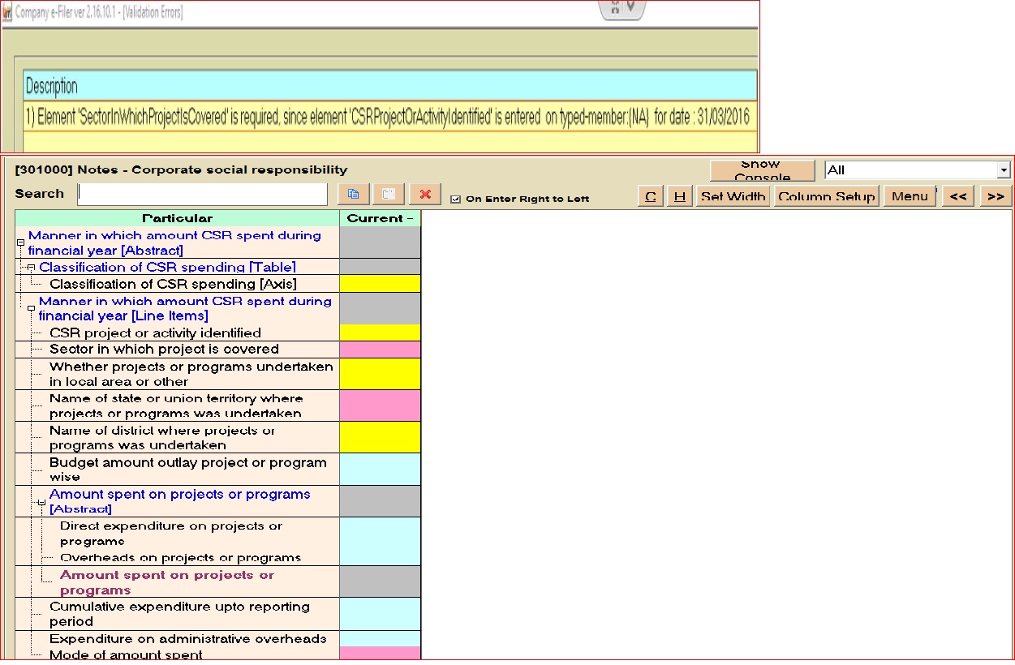Viewport: 1015px width, 665px height.
Task: Go to next page with >> button
Action: pyautogui.click(x=996, y=196)
